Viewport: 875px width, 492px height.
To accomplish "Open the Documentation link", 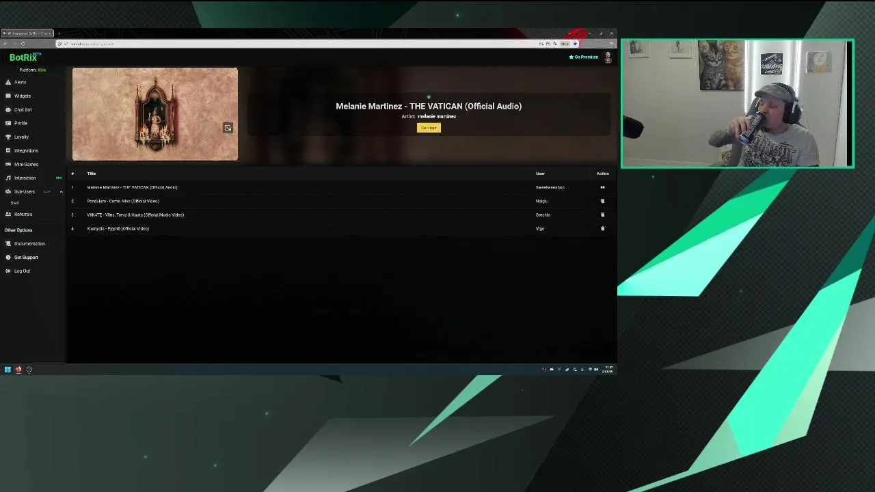I will [x=29, y=243].
